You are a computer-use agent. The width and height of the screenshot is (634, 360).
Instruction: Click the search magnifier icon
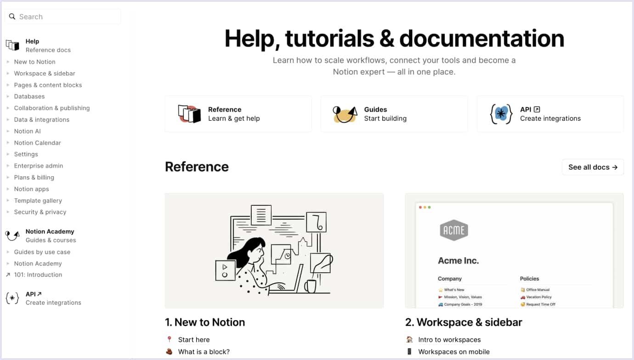[12, 17]
